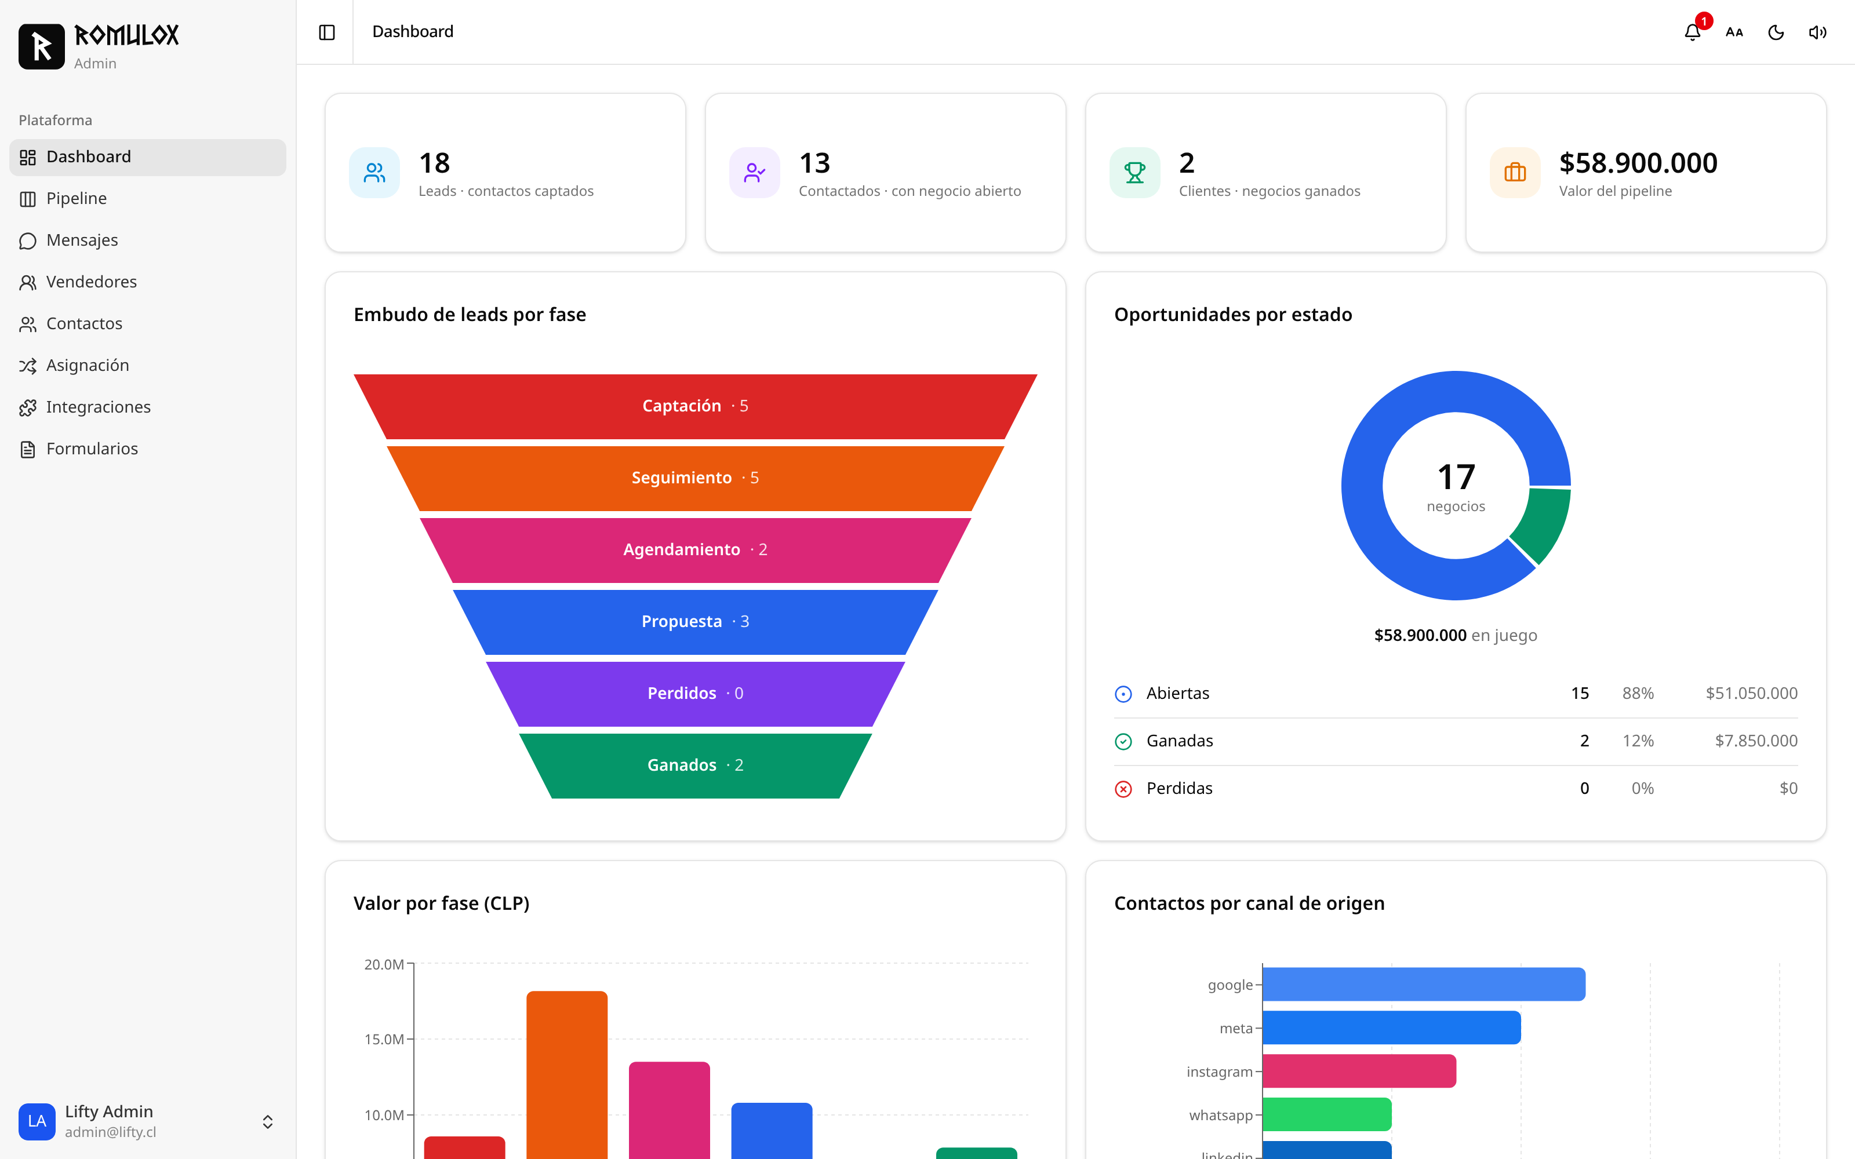
Task: Click the Dashboard grid icon
Action: [x=28, y=157]
